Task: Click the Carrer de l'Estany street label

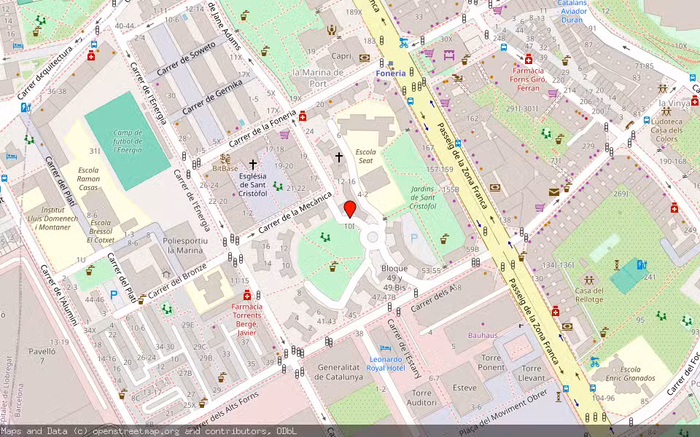Action: pyautogui.click(x=405, y=349)
